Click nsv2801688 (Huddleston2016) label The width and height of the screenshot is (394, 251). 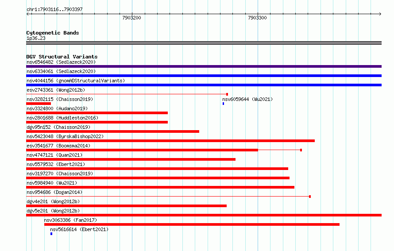pos(62,118)
